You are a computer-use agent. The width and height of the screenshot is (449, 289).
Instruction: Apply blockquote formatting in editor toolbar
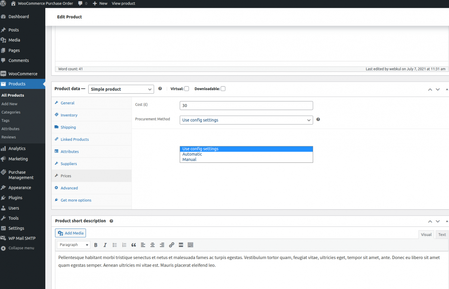134,245
